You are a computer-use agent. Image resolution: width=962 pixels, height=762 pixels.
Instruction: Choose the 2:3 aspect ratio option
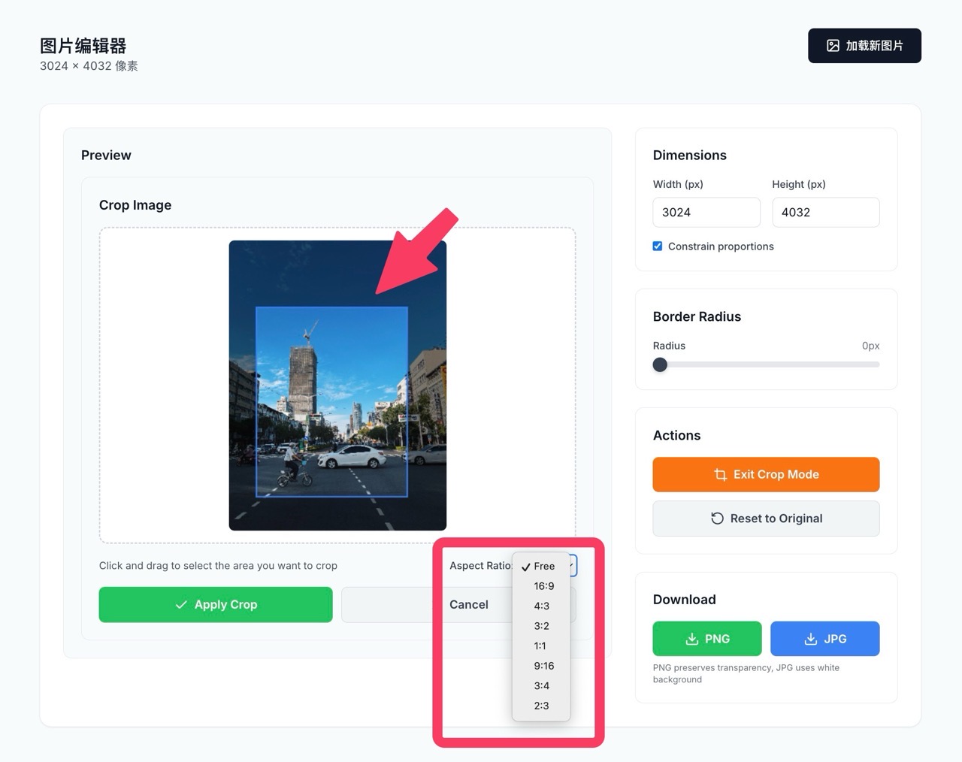[541, 706]
